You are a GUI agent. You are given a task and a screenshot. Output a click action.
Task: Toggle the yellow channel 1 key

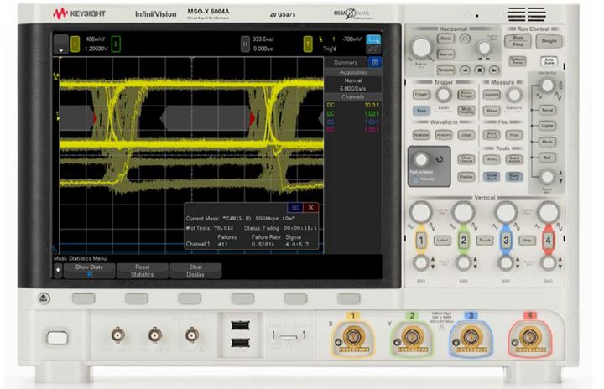[x=420, y=240]
